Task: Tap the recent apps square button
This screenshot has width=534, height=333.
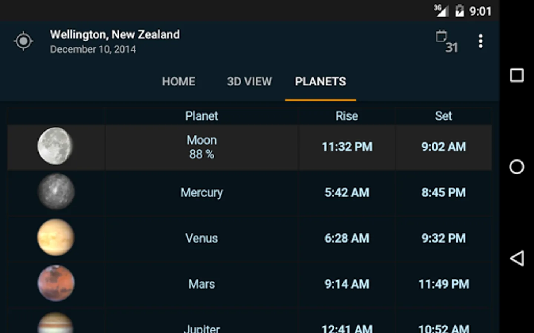Action: (517, 75)
